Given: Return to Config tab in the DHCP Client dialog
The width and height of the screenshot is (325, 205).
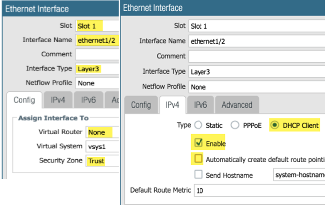Looking at the screenshot, I should coord(141,105).
